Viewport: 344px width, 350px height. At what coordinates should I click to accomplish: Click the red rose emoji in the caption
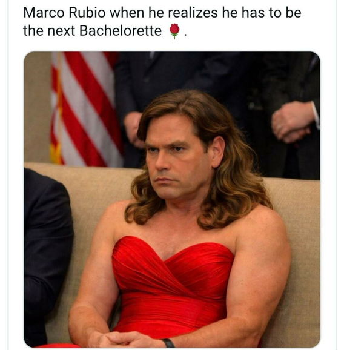(174, 31)
